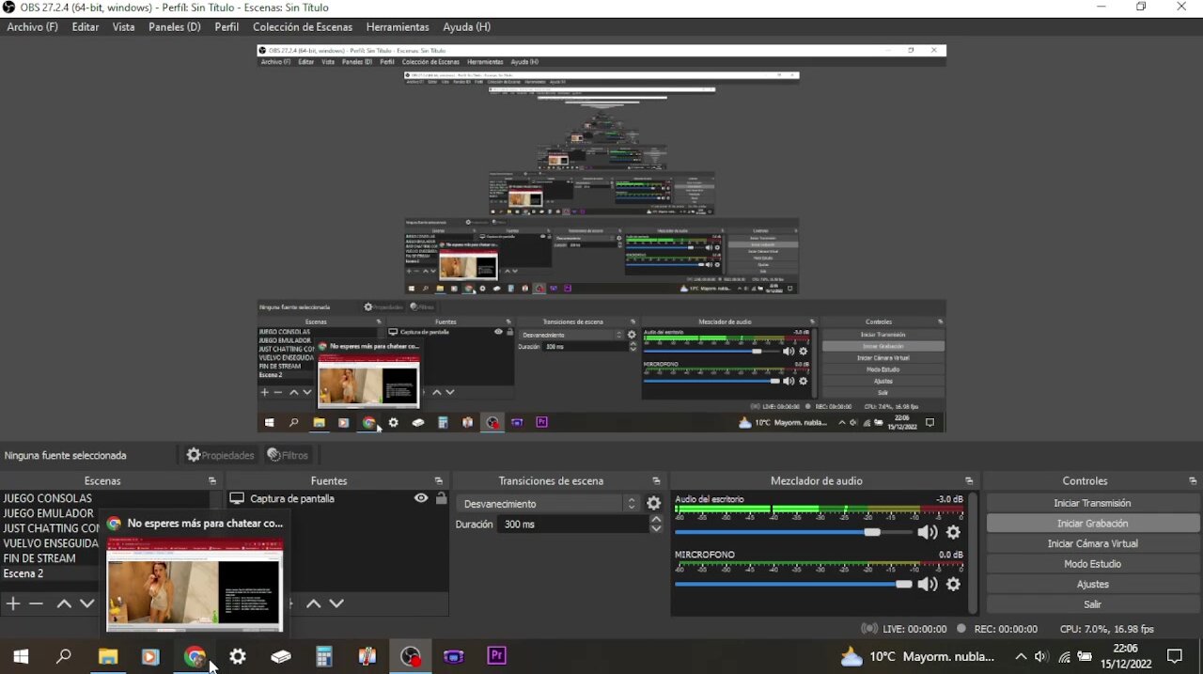Open the Colección de Escenas menu

[303, 27]
